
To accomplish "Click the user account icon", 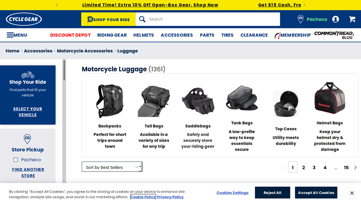I will (x=335, y=19).
